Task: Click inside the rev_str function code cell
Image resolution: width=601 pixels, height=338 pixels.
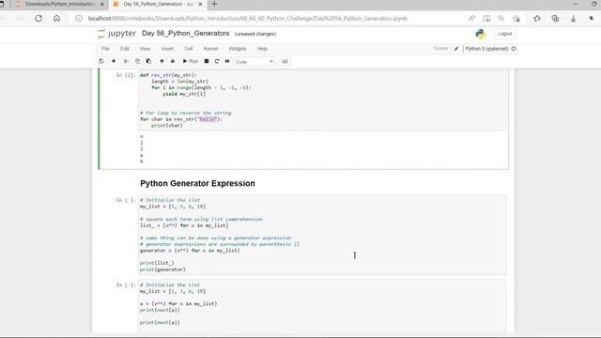Action: [x=322, y=100]
